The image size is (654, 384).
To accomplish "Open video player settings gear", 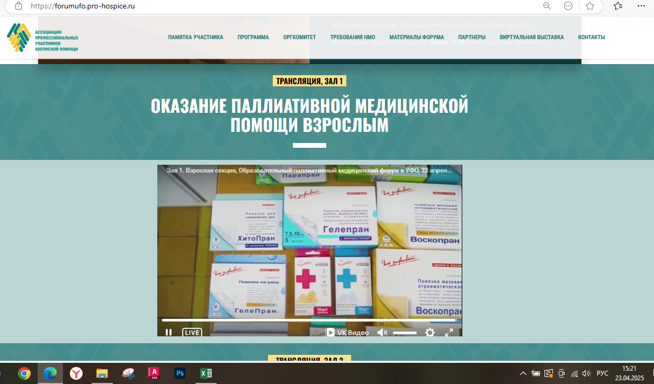I will coord(430,333).
